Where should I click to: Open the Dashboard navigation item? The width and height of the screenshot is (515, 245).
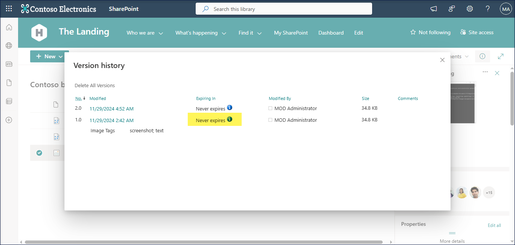[331, 33]
